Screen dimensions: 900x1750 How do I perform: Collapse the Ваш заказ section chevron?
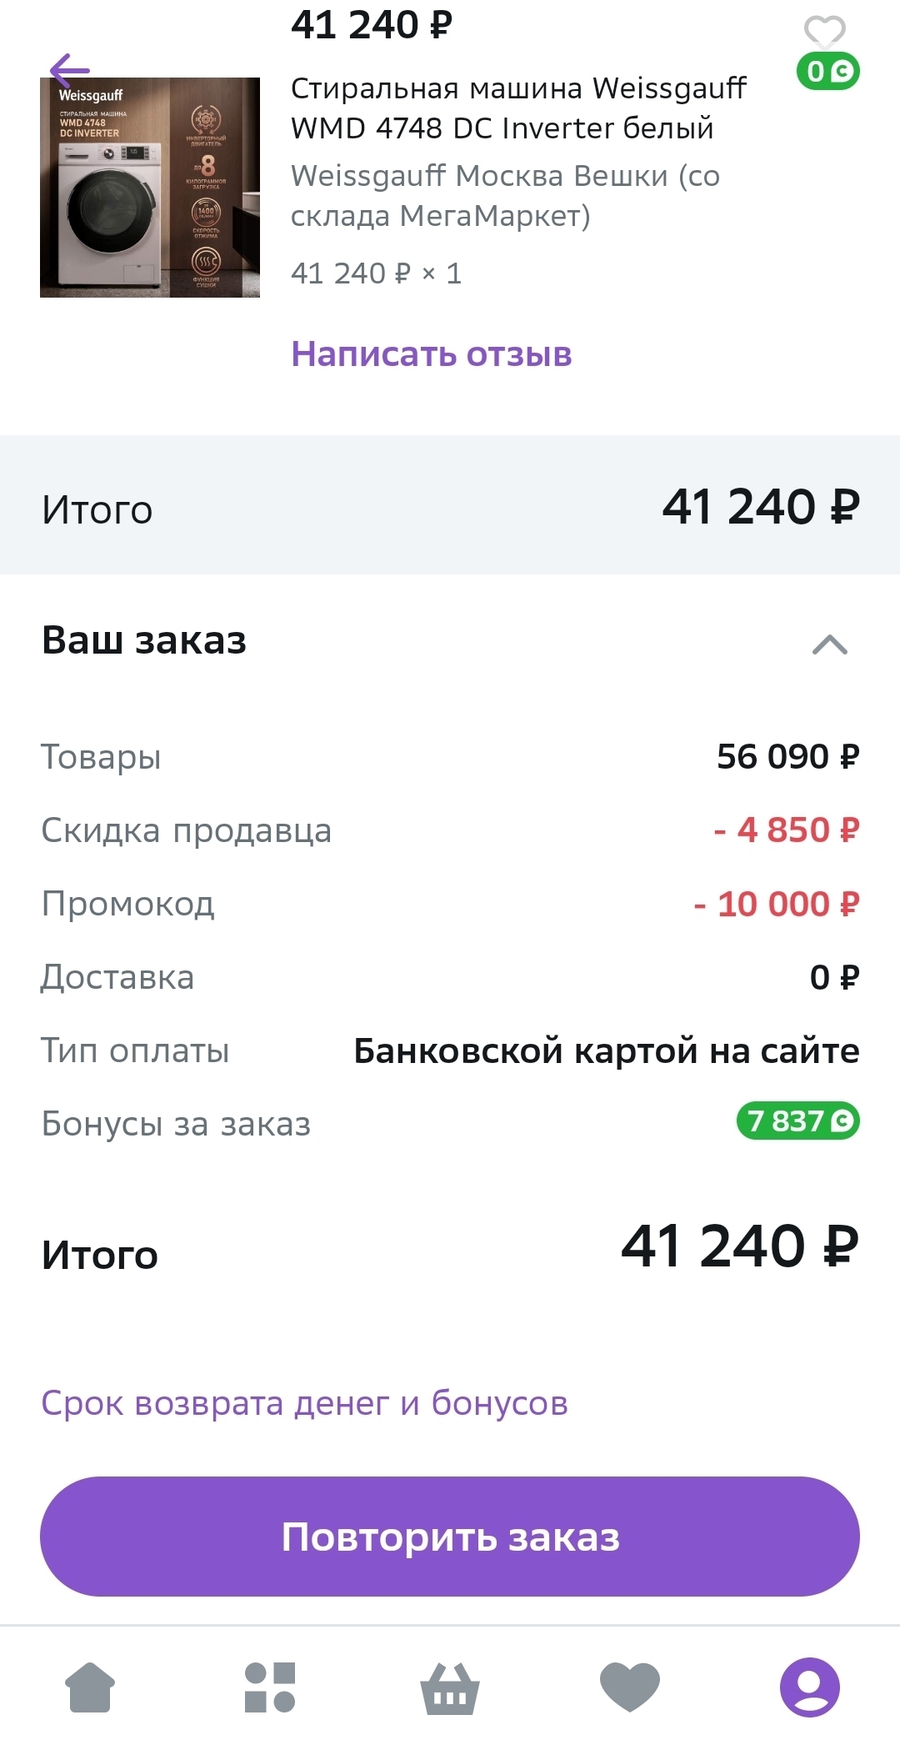(x=829, y=644)
